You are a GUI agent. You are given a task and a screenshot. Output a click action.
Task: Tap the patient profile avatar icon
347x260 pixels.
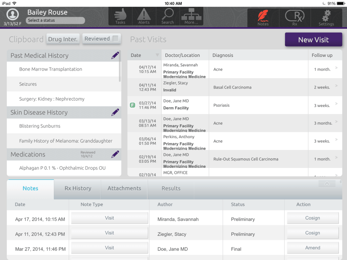[13, 15]
